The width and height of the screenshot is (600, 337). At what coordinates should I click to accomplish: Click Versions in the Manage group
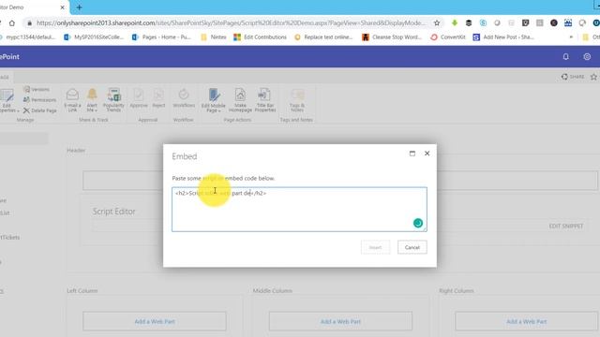[x=37, y=90]
